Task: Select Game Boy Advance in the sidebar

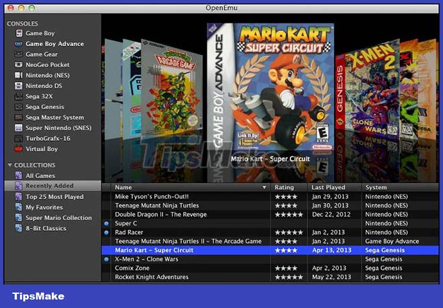Action: click(55, 44)
